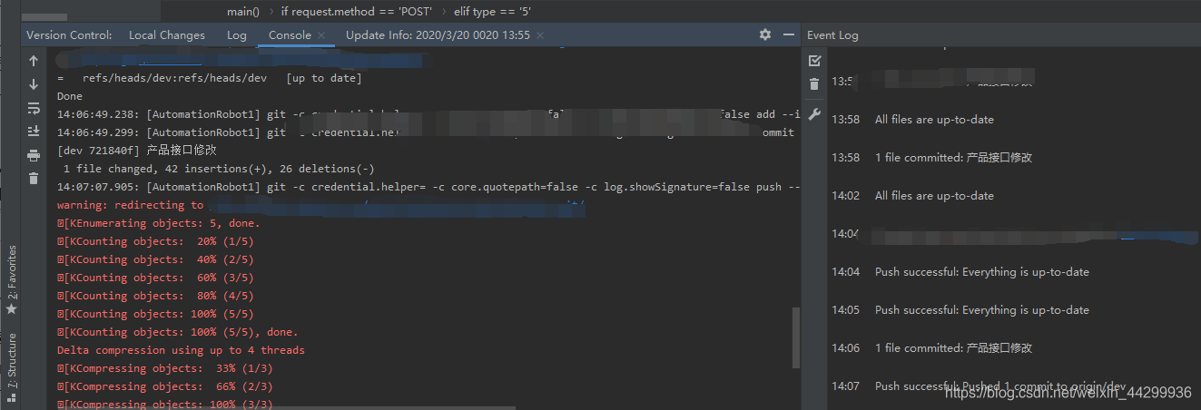Click the '[dev 721840f]' commit line
Image resolution: width=1201 pixels, height=410 pixels.
tap(137, 151)
